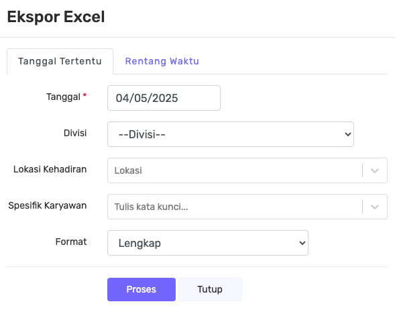This screenshot has width=395, height=310.
Task: Click the arrow icon of the Format select
Action: [302, 243]
